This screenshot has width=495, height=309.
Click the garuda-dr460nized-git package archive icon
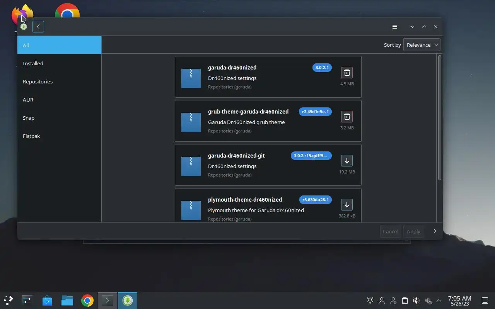point(191,166)
